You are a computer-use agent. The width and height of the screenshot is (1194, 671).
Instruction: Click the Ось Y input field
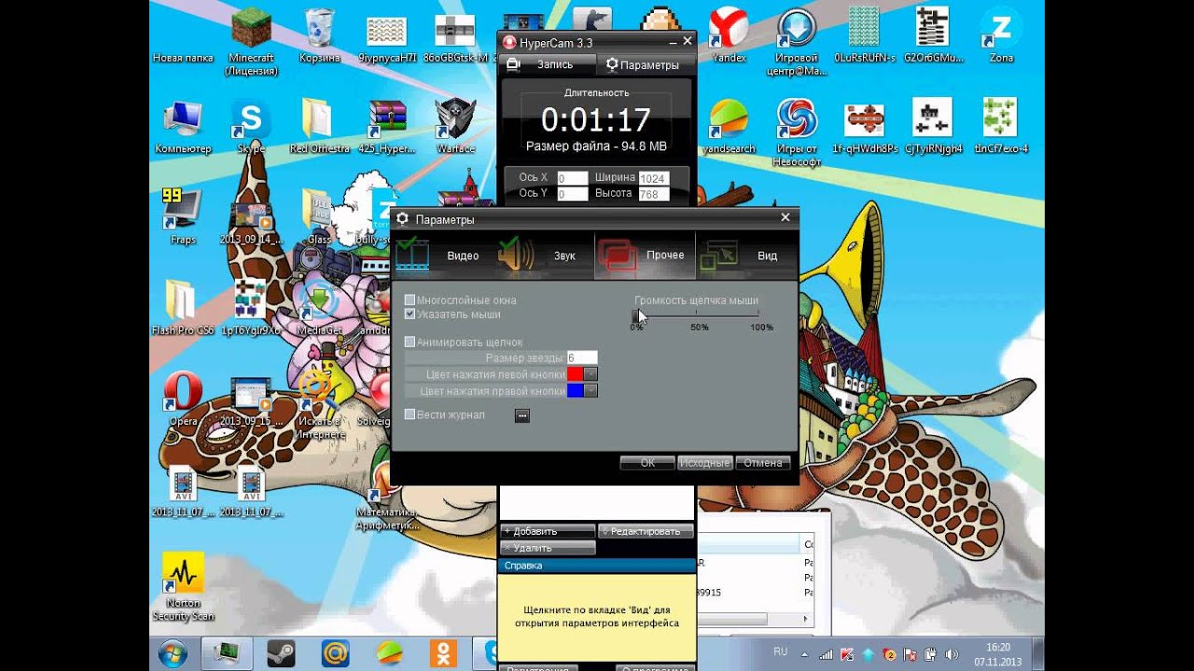[x=573, y=194]
